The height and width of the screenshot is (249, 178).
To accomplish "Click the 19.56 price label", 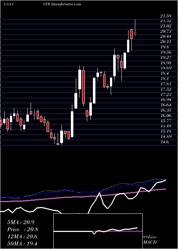I will (166, 52).
